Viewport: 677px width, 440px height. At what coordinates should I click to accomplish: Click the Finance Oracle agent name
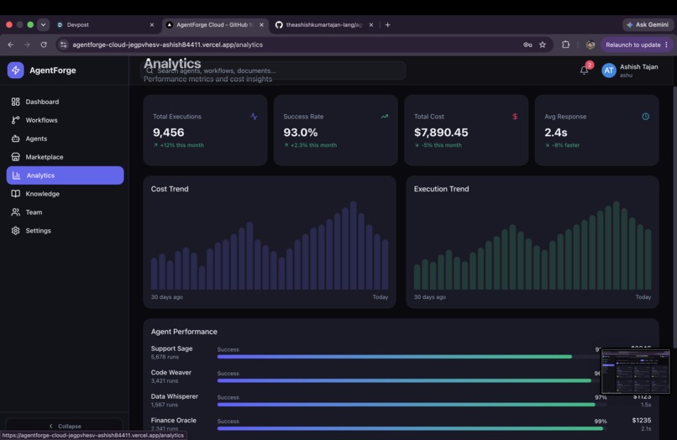pyautogui.click(x=174, y=420)
